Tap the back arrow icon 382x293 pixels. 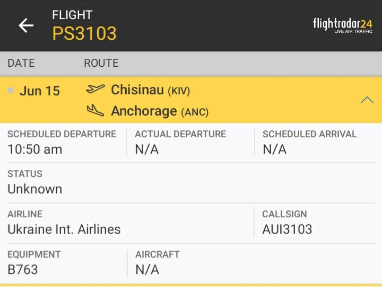pos(26,25)
